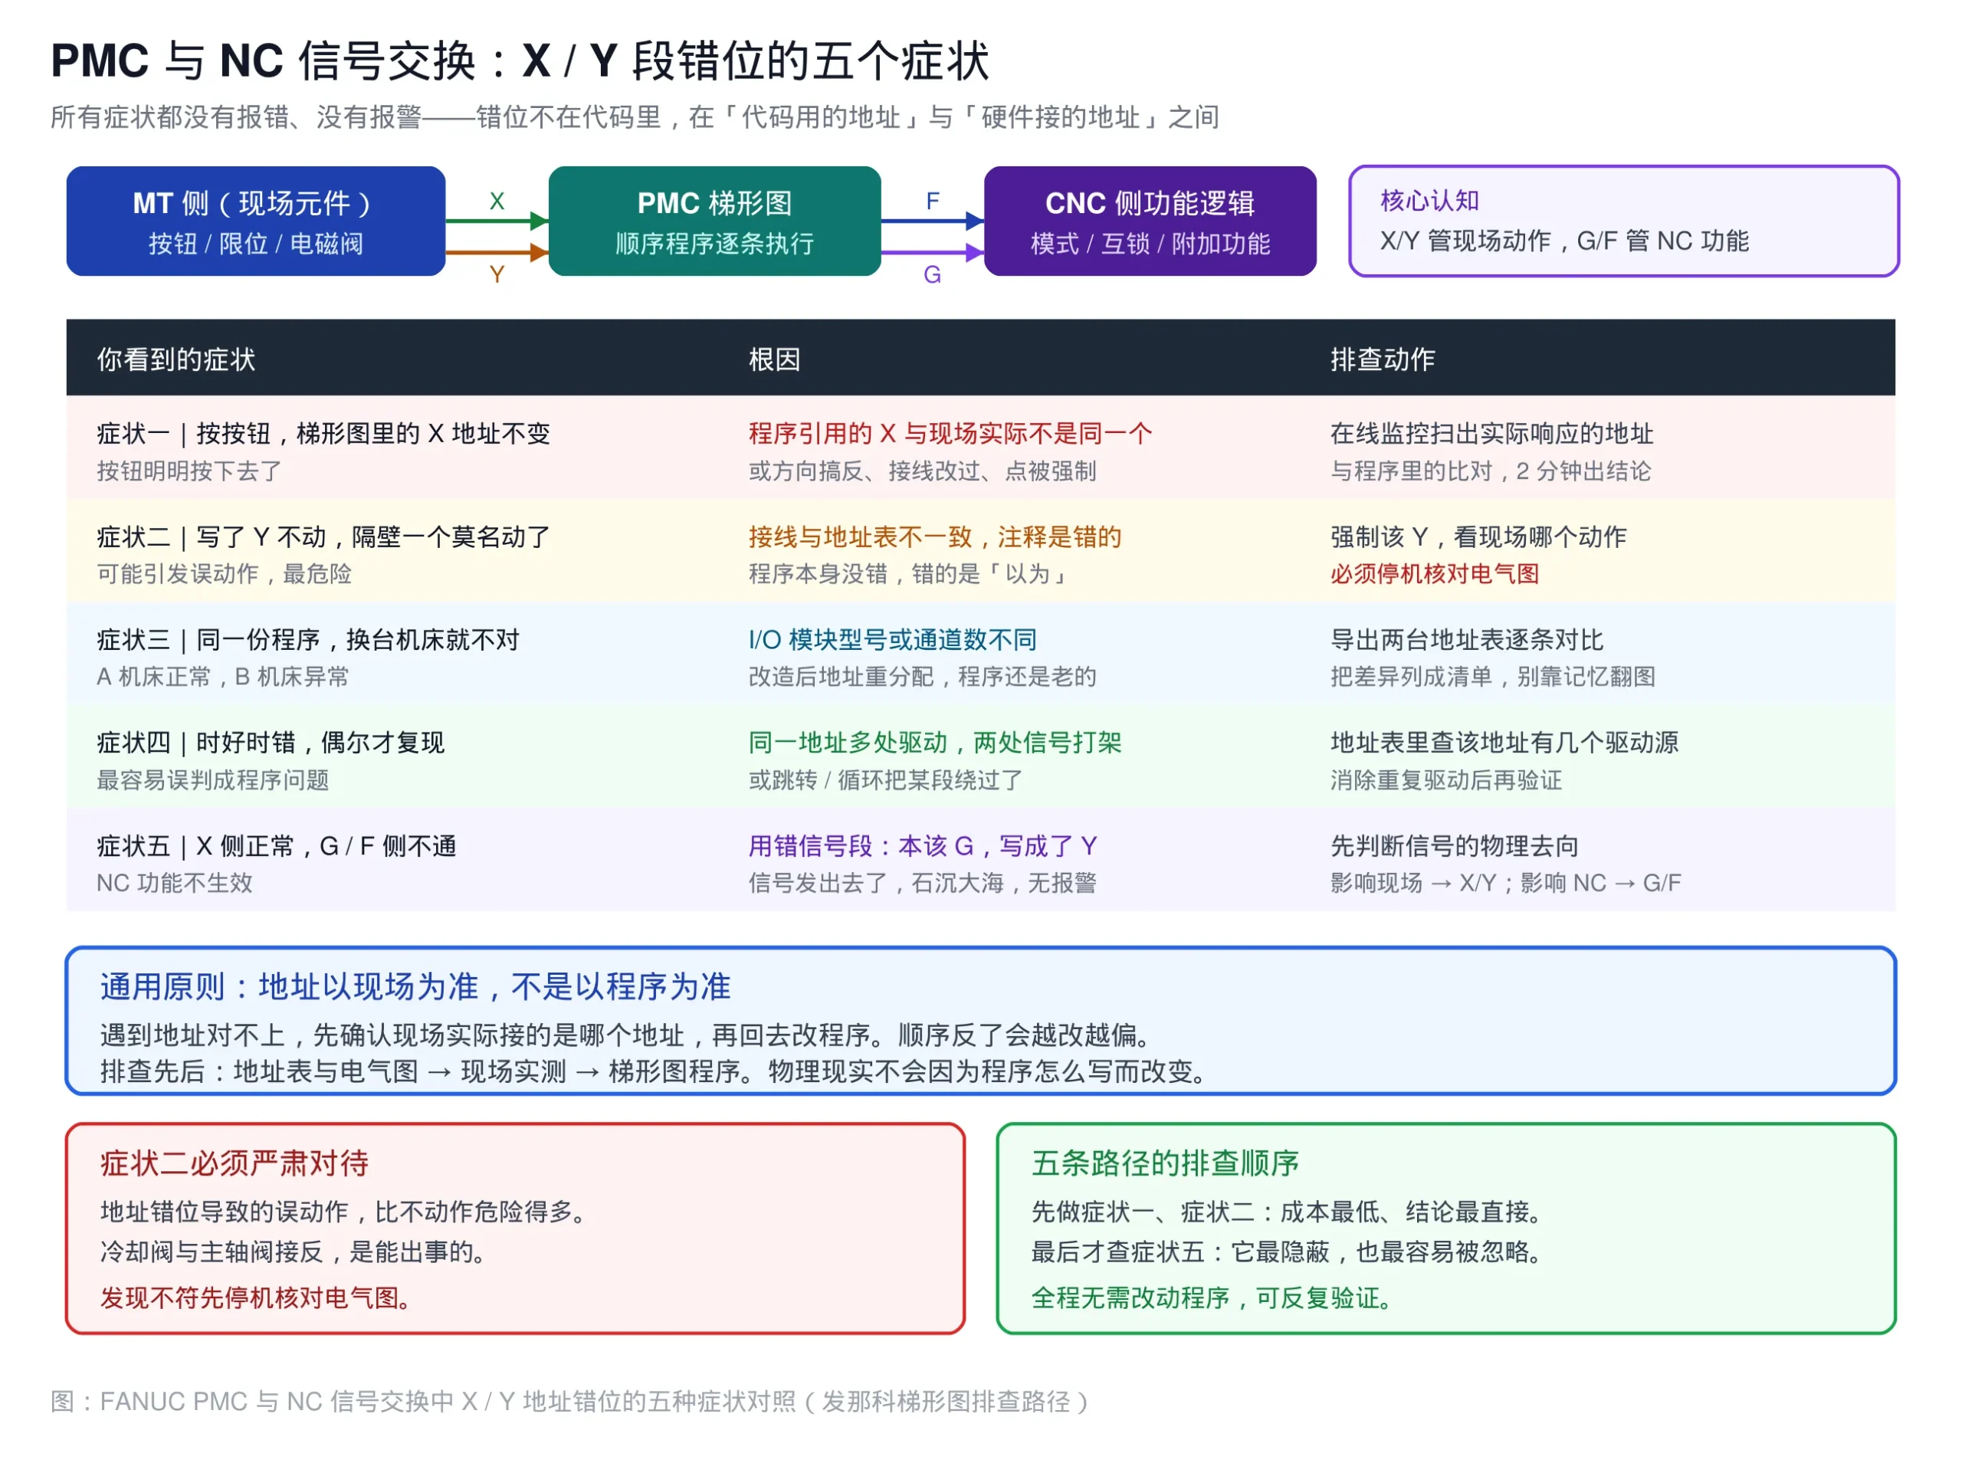Viewport: 1962px width, 1463px height.
Task: Click '地址表里查该地址有几个驱动源'
Action: [x=1504, y=742]
